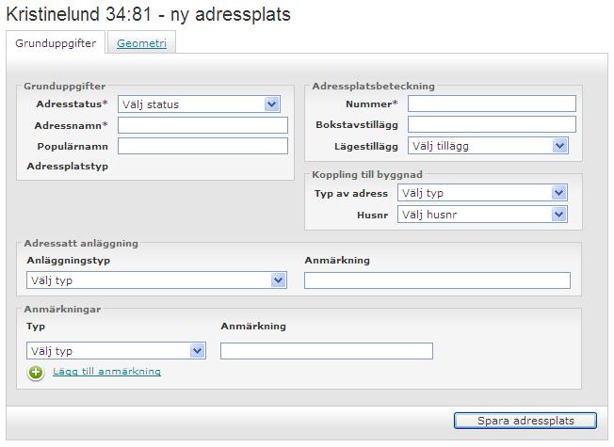Click the 'Lägg till anmärkning' link

tap(107, 371)
